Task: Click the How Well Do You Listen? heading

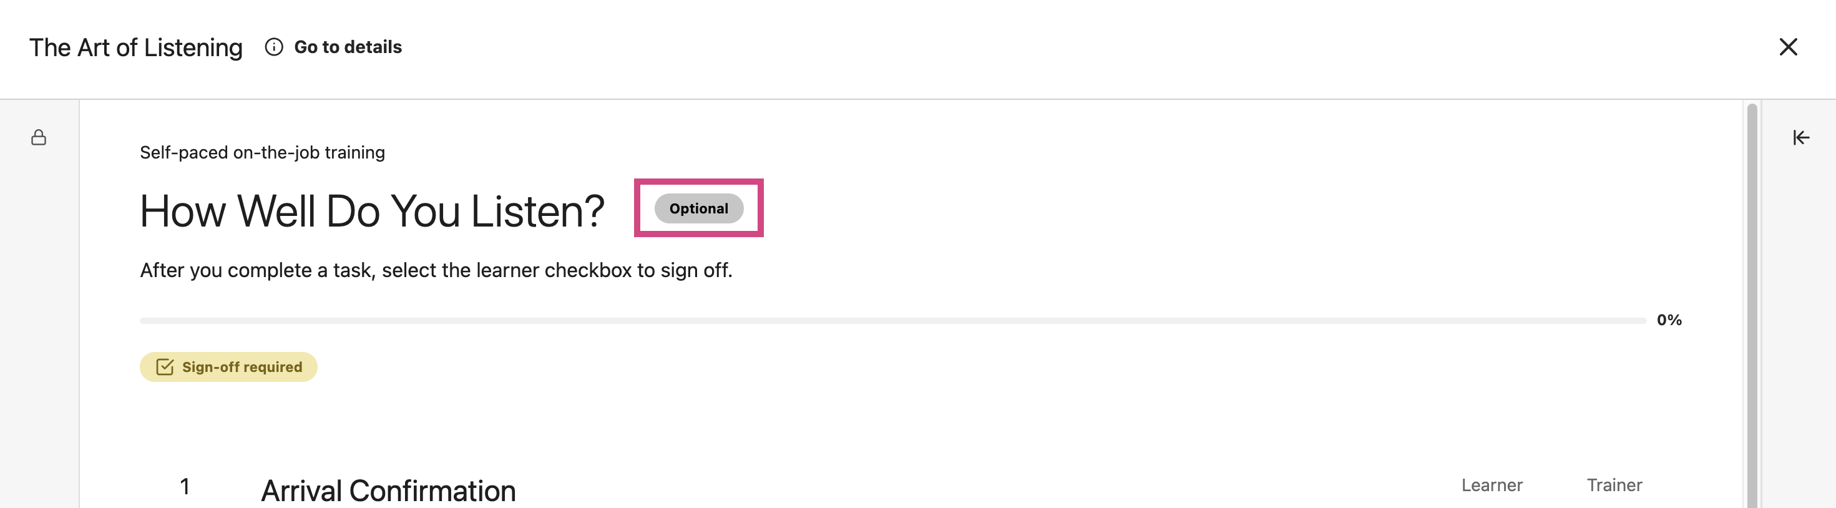Action: [372, 212]
